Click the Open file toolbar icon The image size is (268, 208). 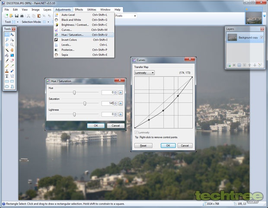pos(11,16)
